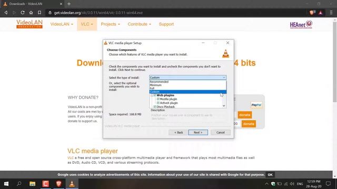
Task: Show hidden system tray icons
Action: (x=267, y=184)
